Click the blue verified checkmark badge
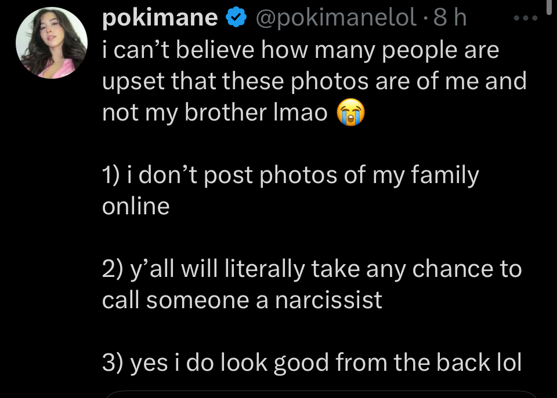This screenshot has height=398, width=557. [234, 19]
